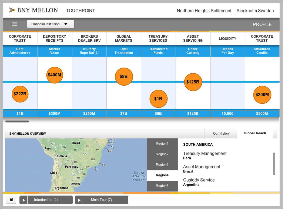Viewport: 285px width, 211px height.
Task: Click the 15,000 trades value
Action: (227, 114)
